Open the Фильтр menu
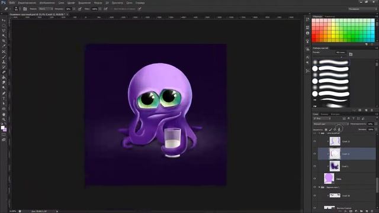379x213 pixels. (98, 2)
